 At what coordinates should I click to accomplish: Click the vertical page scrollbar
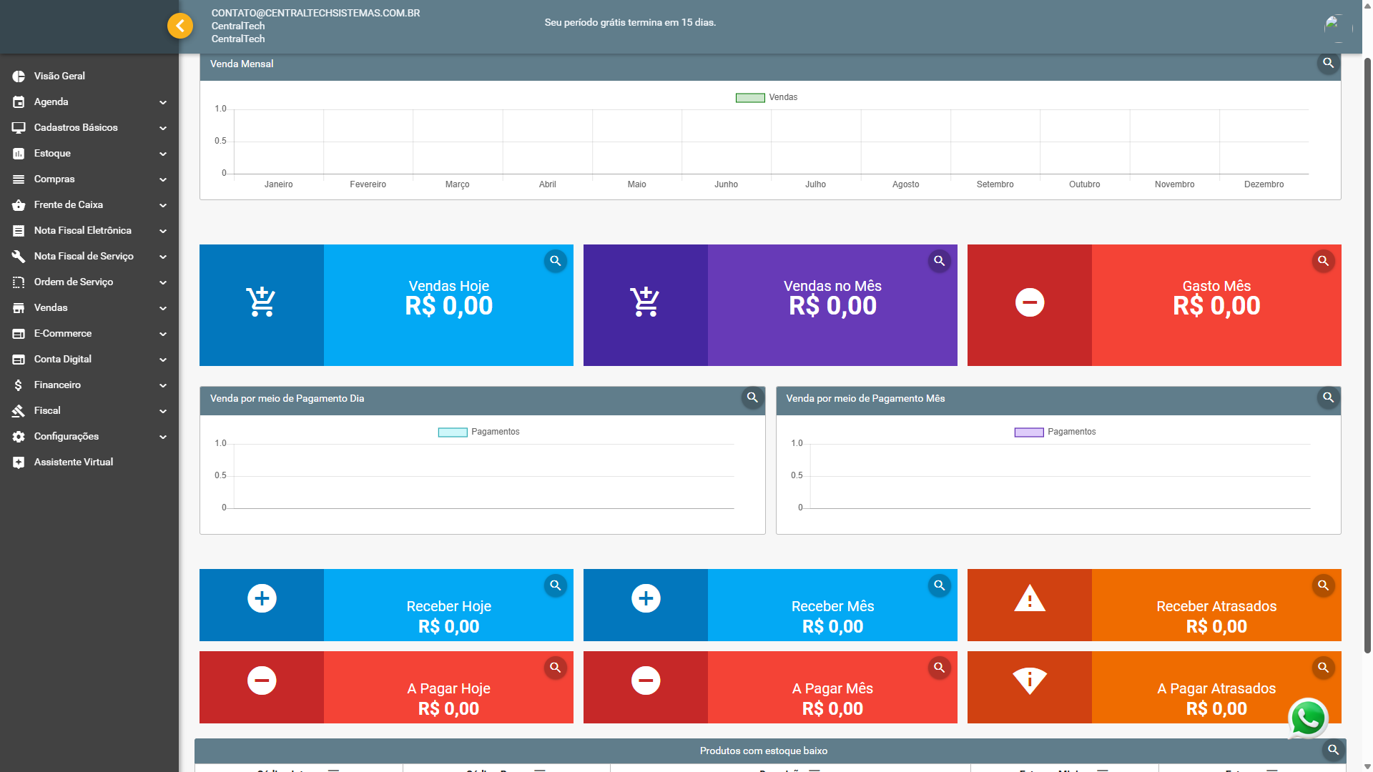[1367, 357]
